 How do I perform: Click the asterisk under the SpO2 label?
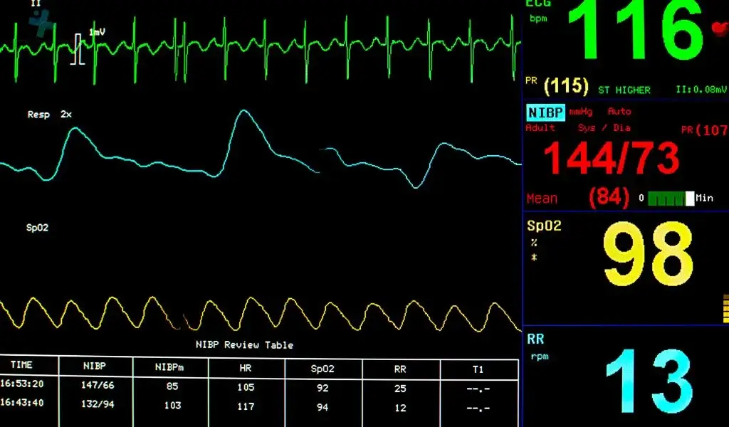533,257
